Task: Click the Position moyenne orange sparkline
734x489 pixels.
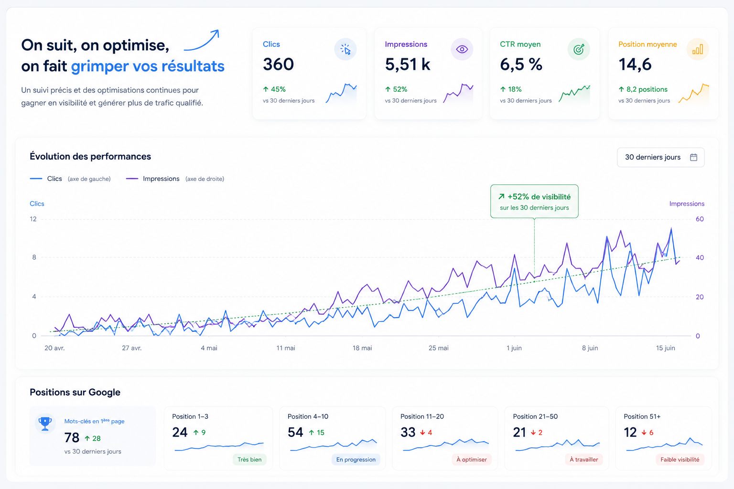Action: point(693,94)
